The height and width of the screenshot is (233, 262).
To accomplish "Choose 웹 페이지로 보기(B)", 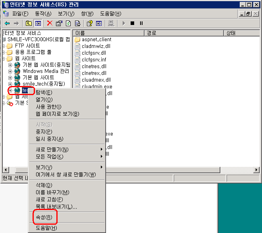I will point(67,114).
